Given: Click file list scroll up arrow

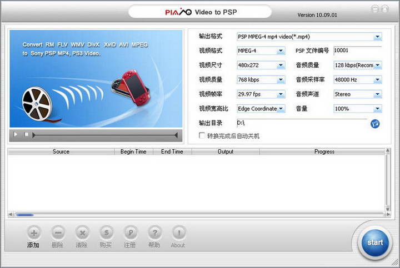Looking at the screenshot, I should (x=388, y=150).
